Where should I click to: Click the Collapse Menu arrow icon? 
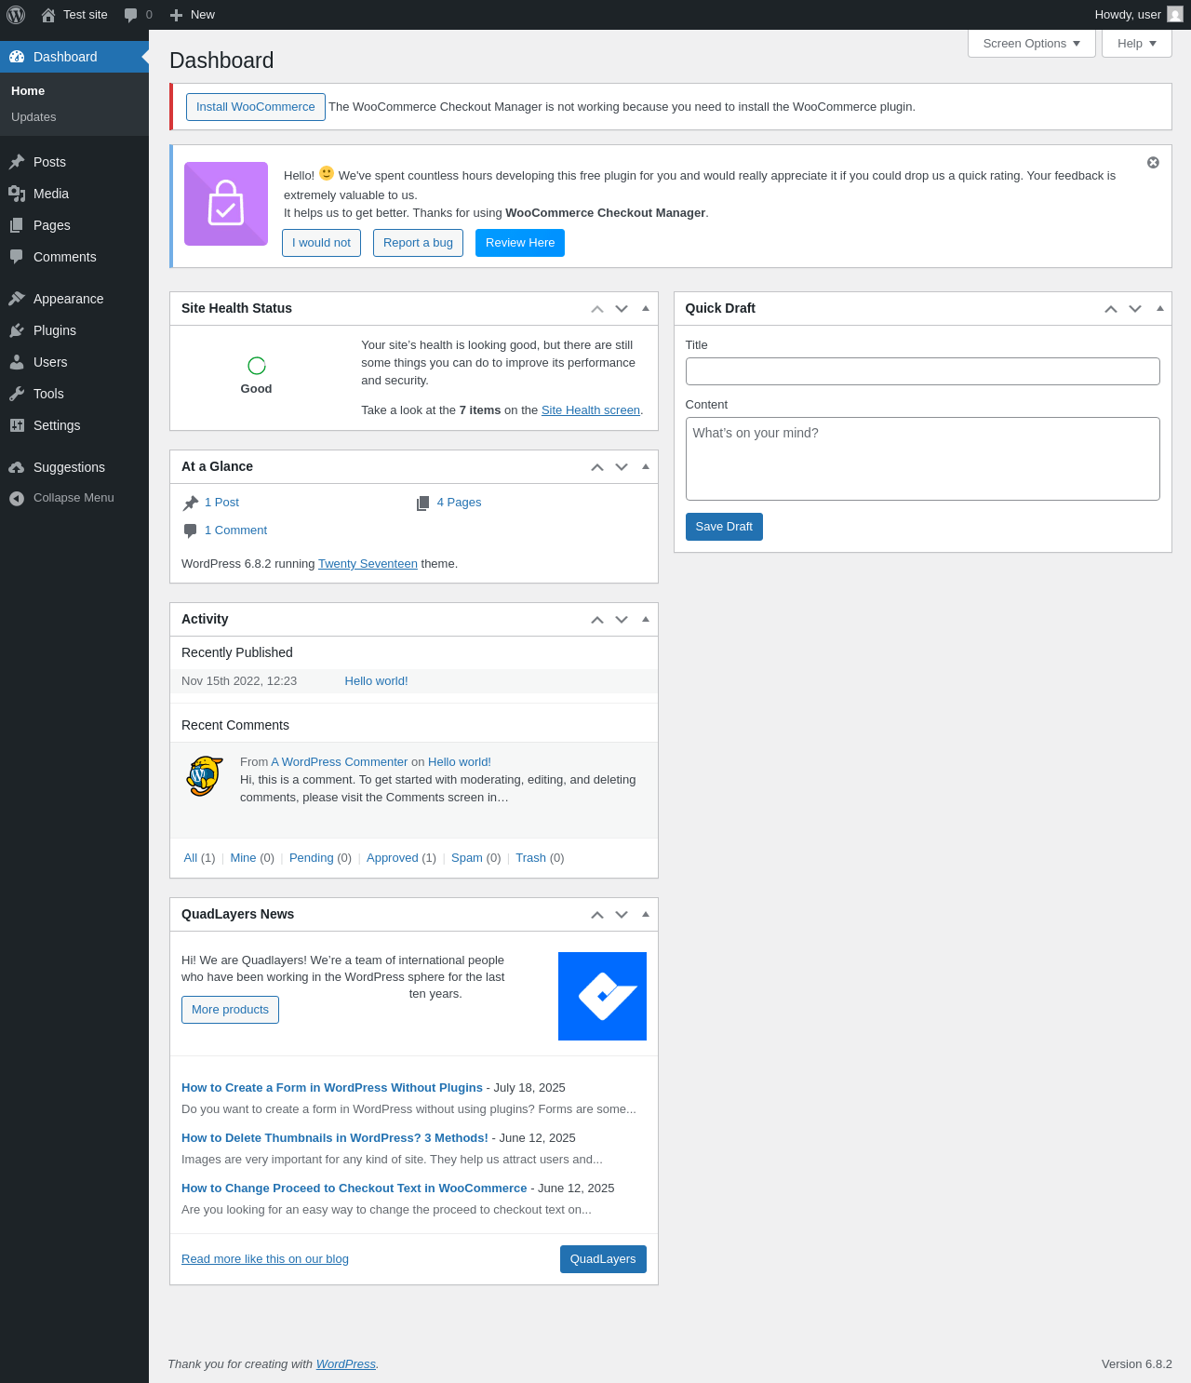point(17,498)
